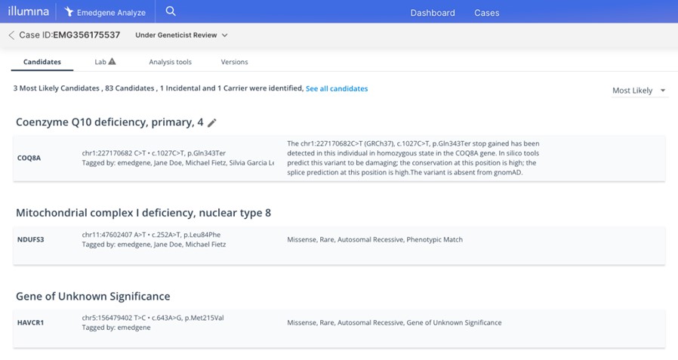Click the Emedgene Analyze bird icon
The image size is (678, 360).
[x=69, y=12]
